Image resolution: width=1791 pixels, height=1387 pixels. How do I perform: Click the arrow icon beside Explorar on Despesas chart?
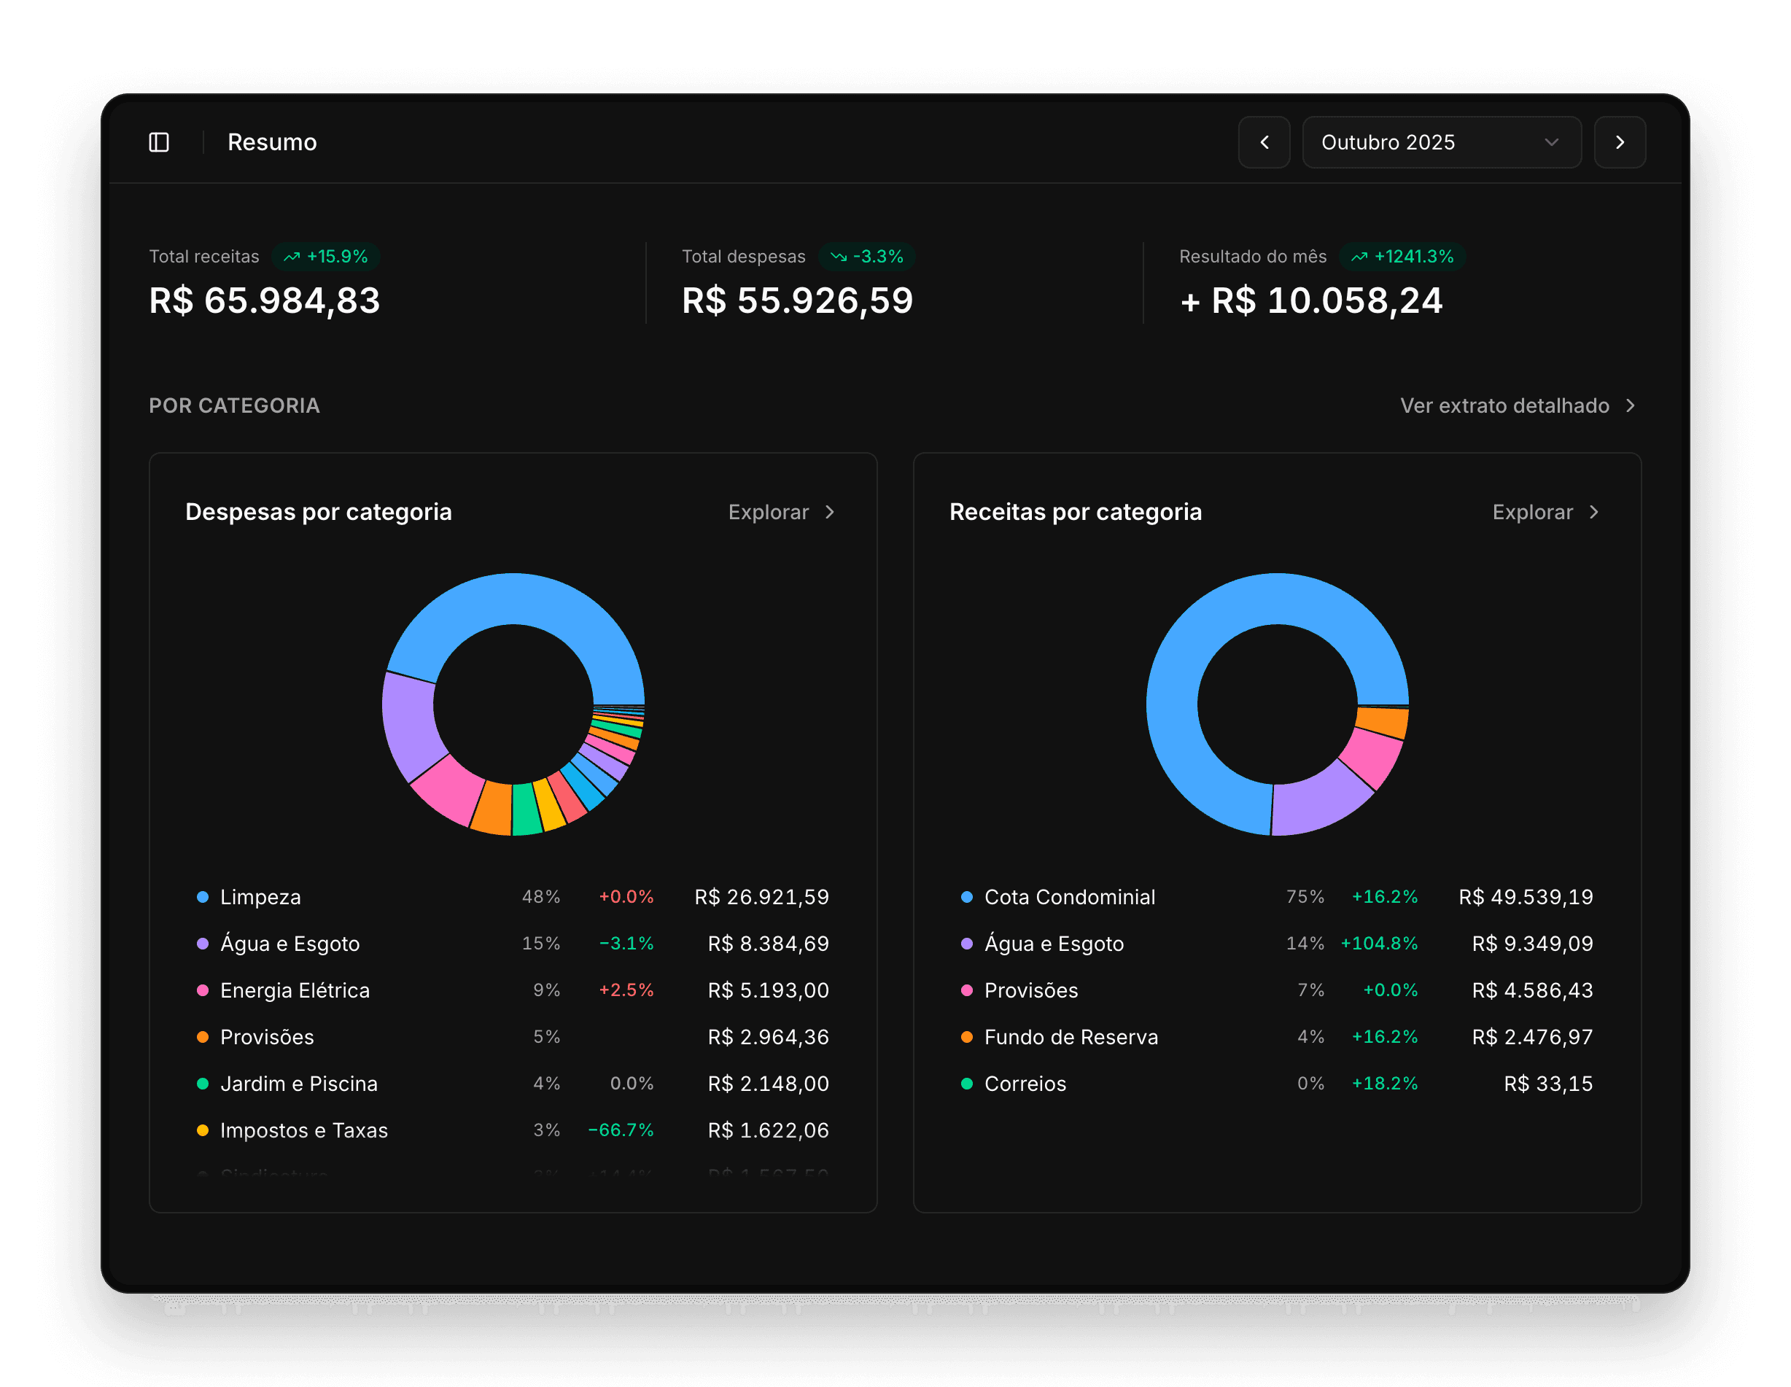click(831, 512)
